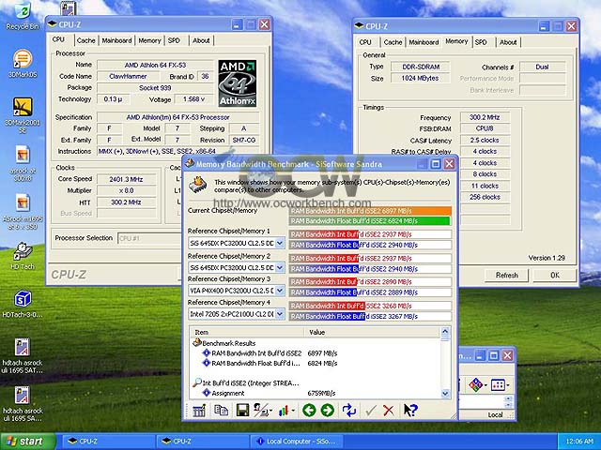Click the Save floppy disk icon in Sandra
Screen dimensions: 601x450
click(242, 411)
